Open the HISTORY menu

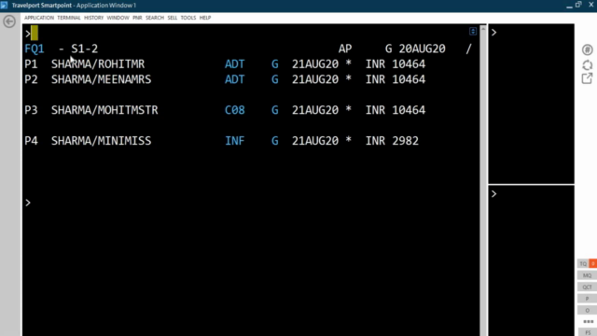tap(93, 18)
